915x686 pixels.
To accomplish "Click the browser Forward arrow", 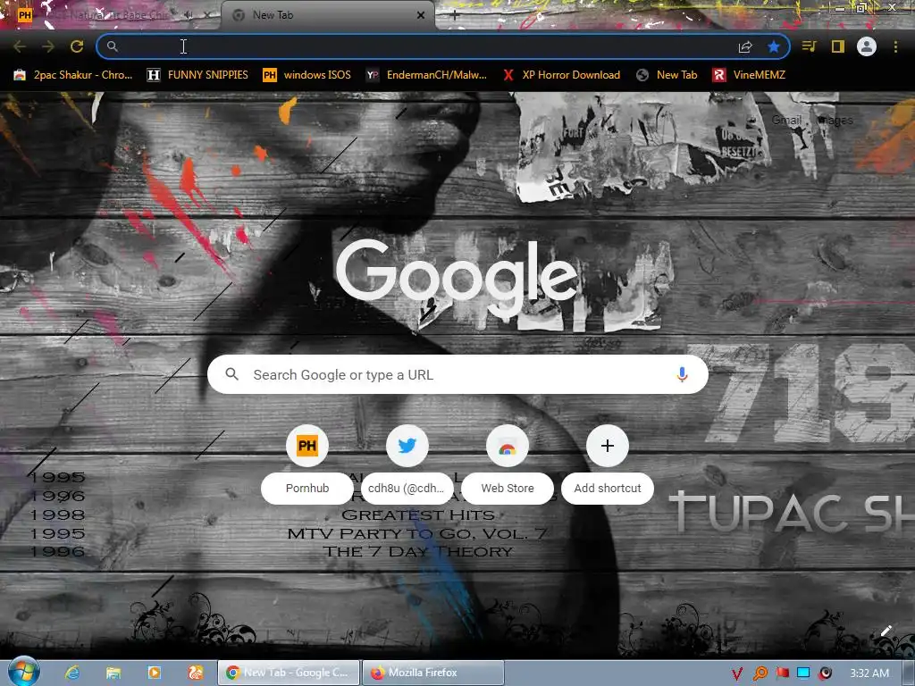I will point(48,46).
